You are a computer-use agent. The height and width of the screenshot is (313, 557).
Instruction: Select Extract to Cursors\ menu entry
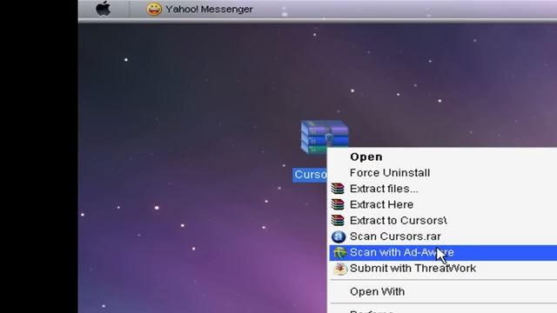click(399, 221)
